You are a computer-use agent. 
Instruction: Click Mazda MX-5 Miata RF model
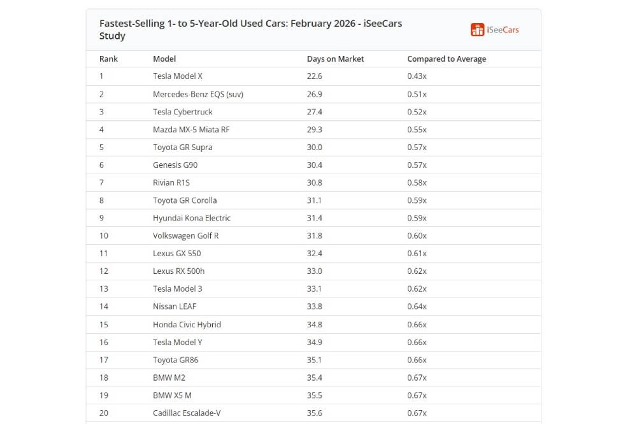click(x=191, y=130)
